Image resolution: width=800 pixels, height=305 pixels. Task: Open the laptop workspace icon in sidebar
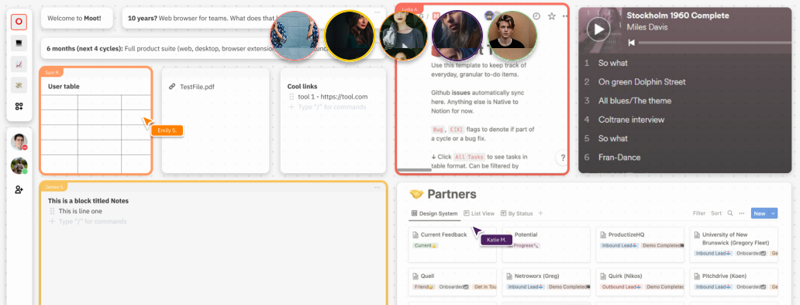[19, 43]
